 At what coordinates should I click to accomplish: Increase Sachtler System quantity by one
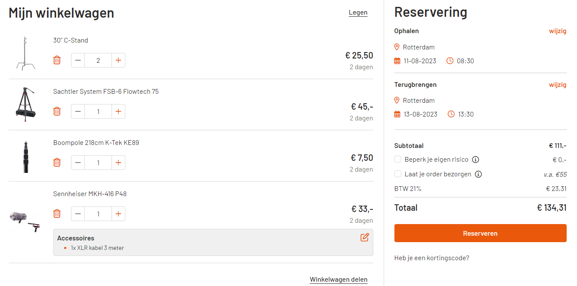point(118,111)
